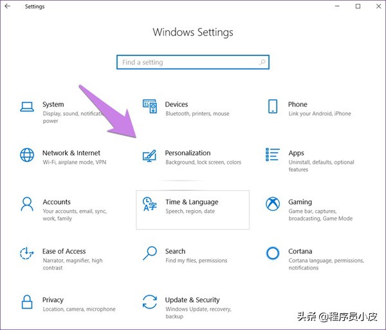This screenshot has height=330, width=386.
Task: Click the Phone icon
Action: pos(273,106)
